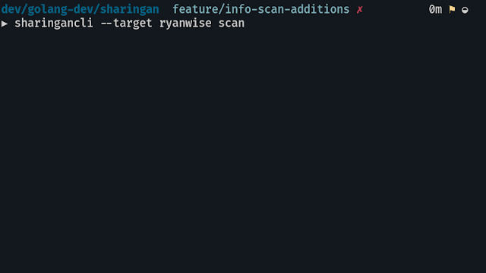Click the feature prefix of the branch name
The image size is (486, 273).
click(x=195, y=10)
